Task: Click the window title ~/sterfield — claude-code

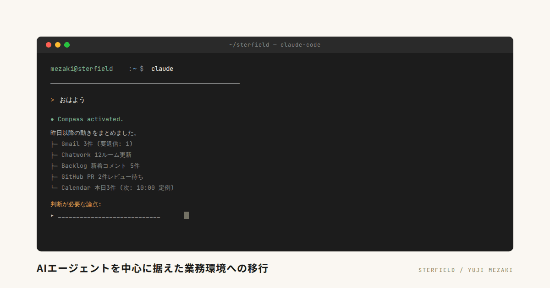Action: click(275, 45)
